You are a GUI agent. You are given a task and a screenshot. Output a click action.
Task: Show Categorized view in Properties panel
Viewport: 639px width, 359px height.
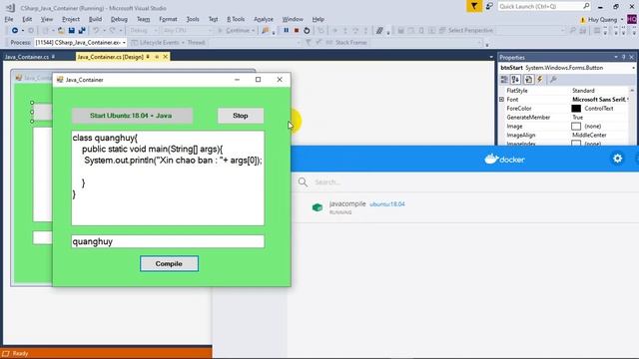(504, 80)
